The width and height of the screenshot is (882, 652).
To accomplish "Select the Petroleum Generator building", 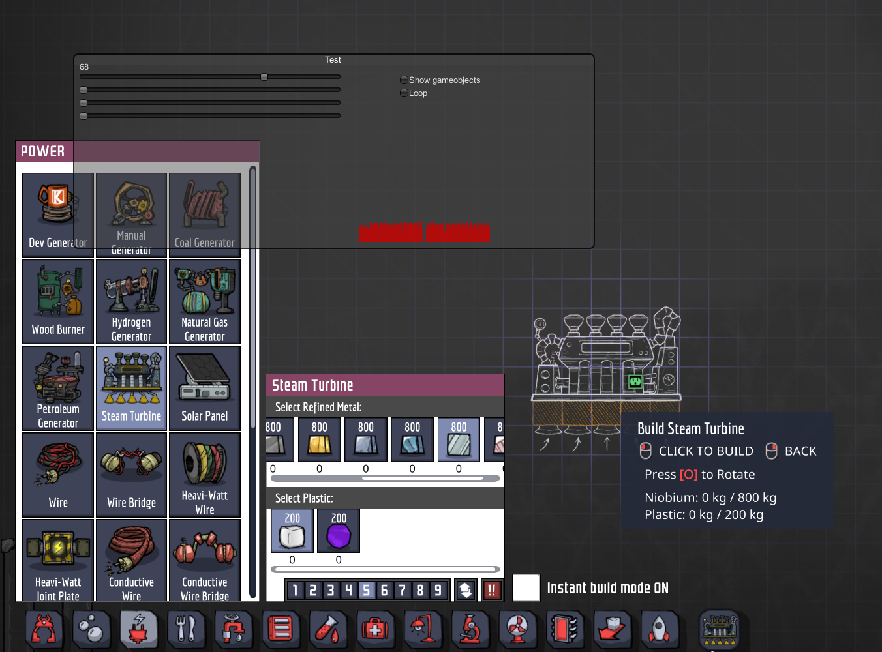I will 58,388.
